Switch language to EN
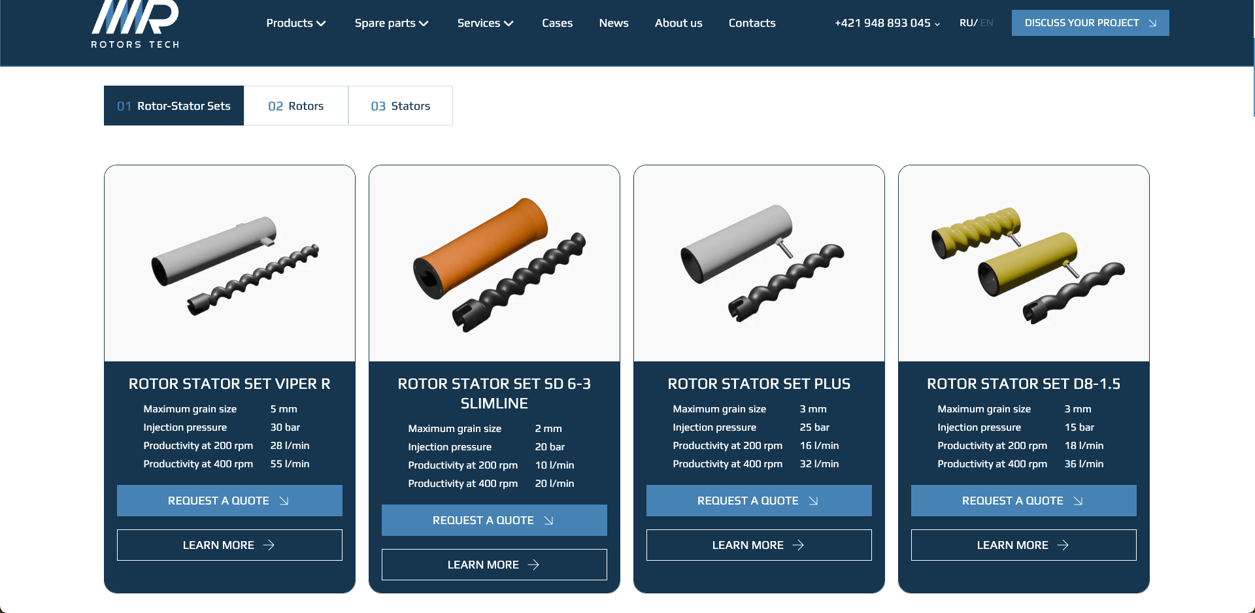 [x=986, y=23]
